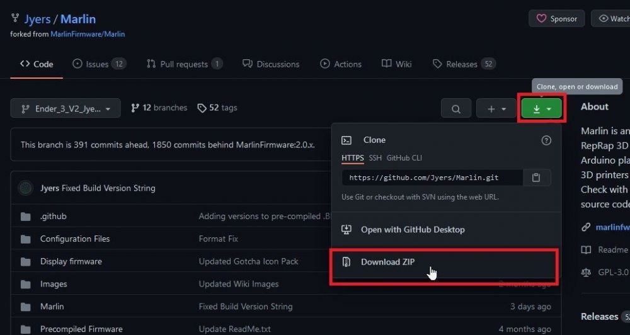
Task: Open the Actions tab
Action: pyautogui.click(x=341, y=64)
